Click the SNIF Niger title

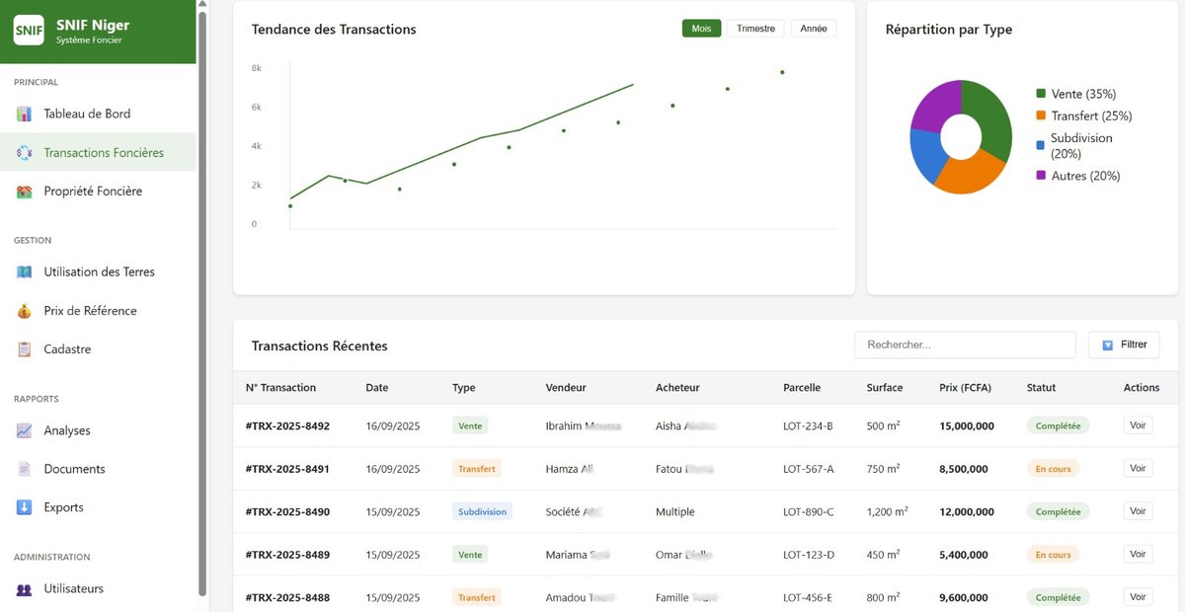coord(93,25)
